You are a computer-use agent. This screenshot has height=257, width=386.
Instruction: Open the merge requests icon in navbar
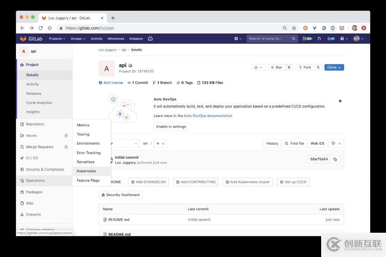[x=319, y=39]
